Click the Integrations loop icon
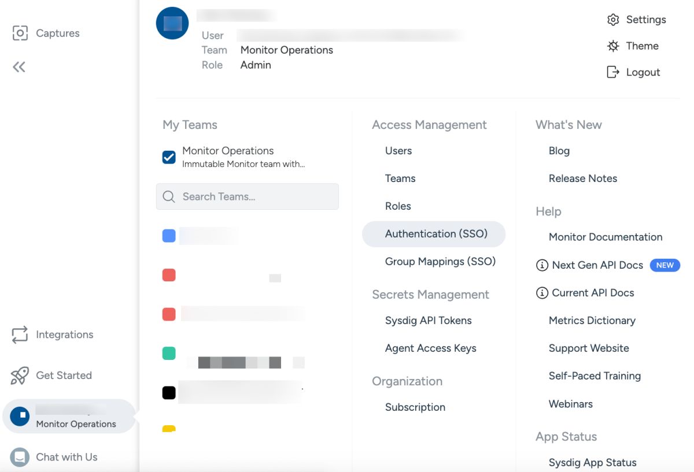Screen dimensions: 694x472 click(20, 335)
